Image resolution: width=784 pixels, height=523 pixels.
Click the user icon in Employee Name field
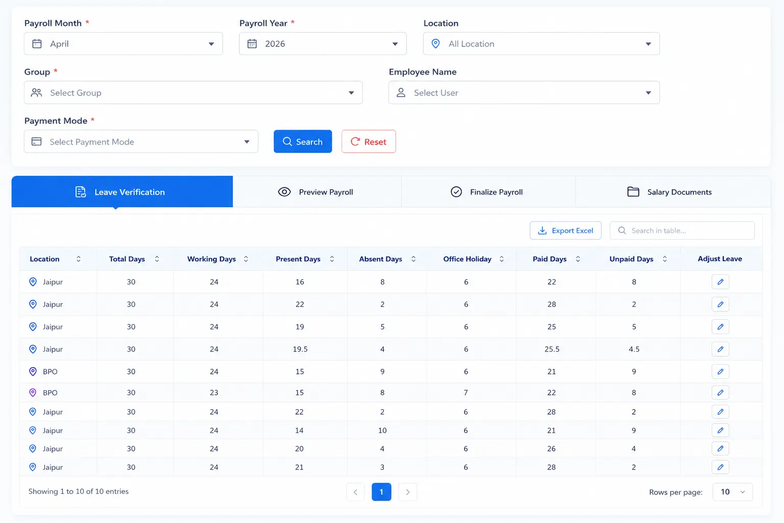[401, 92]
